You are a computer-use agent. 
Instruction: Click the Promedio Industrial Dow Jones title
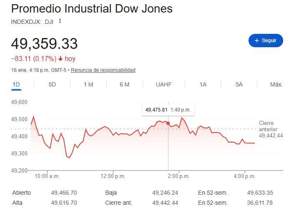coord(92,9)
